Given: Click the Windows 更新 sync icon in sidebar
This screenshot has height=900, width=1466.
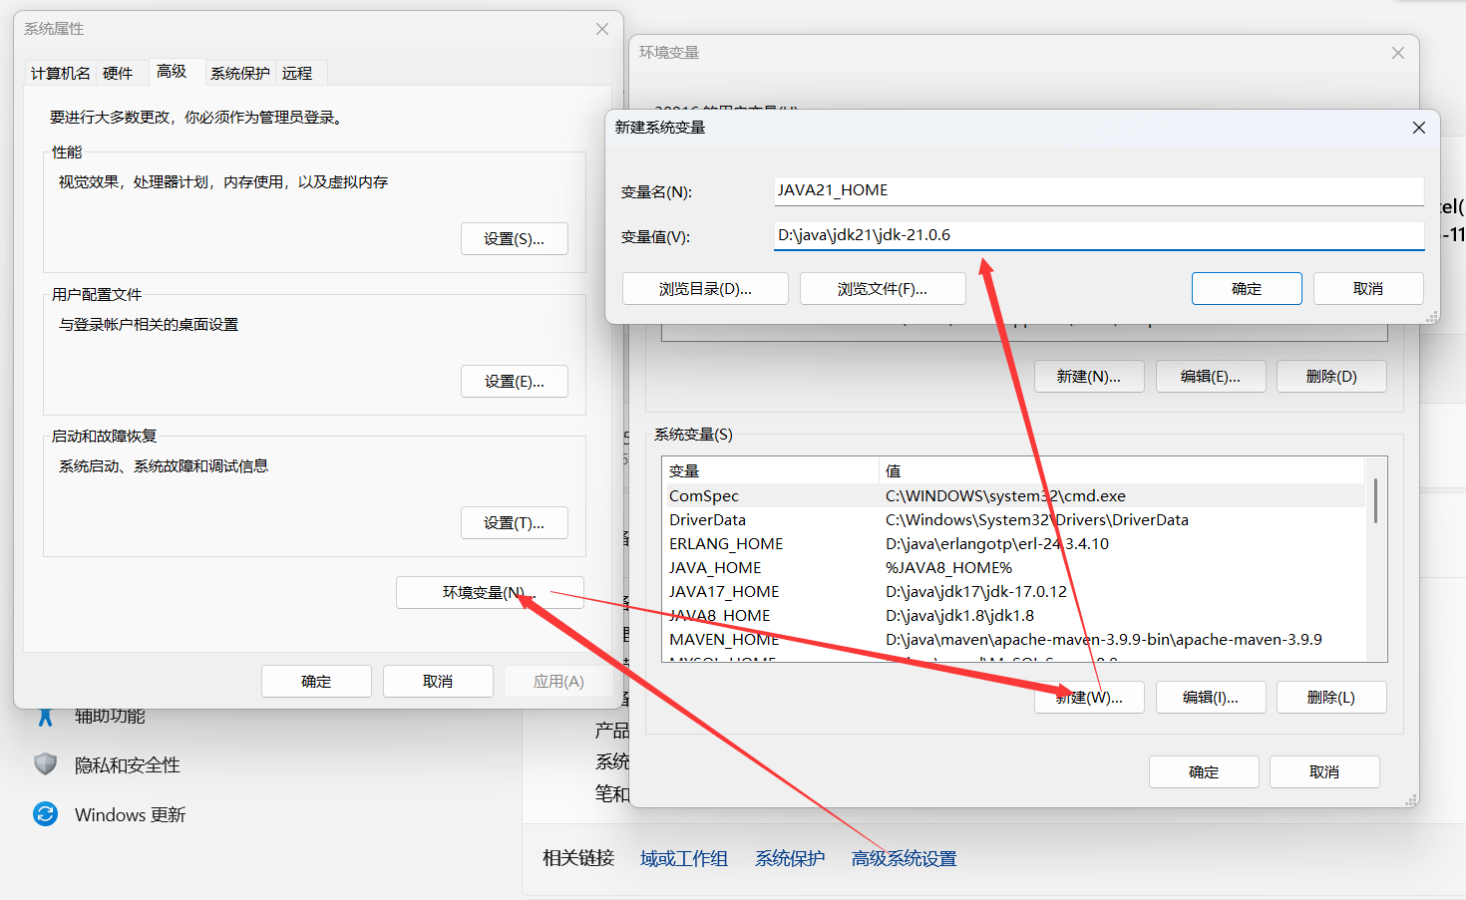Looking at the screenshot, I should tap(45, 814).
